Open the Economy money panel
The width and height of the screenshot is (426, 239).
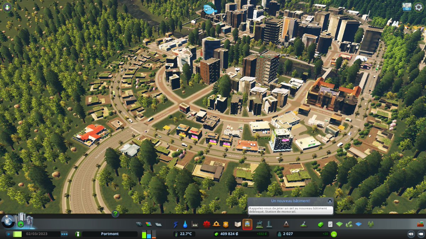pyautogui.click(x=321, y=224)
